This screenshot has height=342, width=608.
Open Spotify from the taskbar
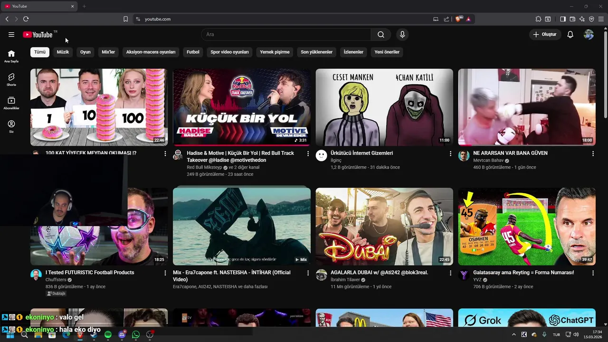[108, 335]
